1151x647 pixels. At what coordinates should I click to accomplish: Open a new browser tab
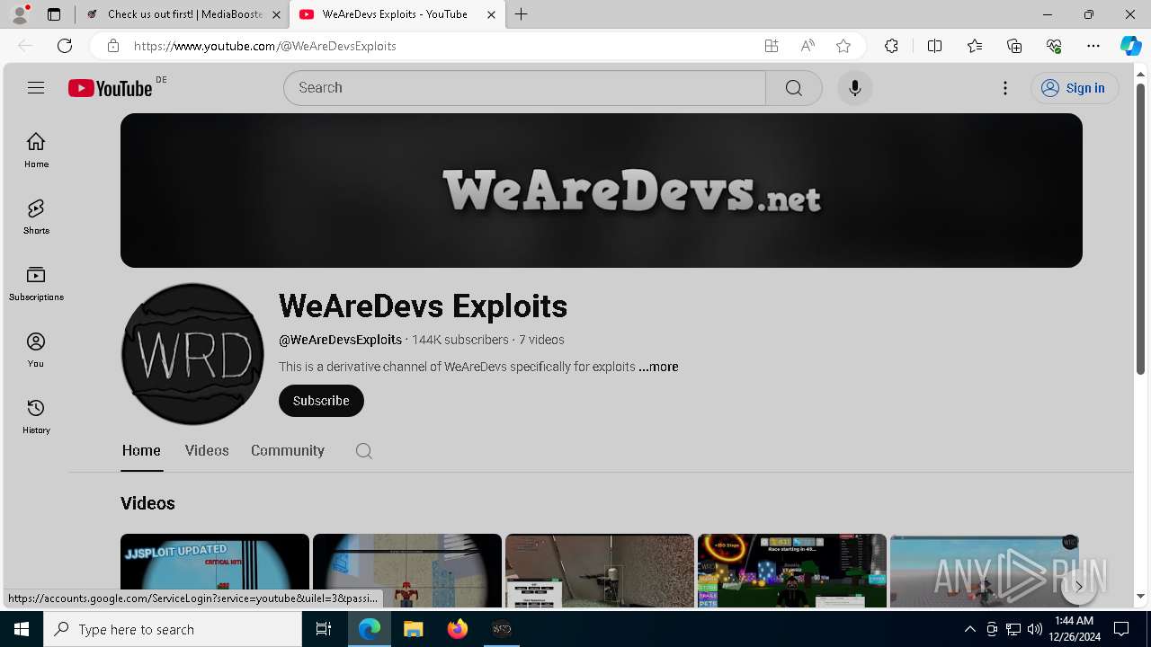[522, 14]
